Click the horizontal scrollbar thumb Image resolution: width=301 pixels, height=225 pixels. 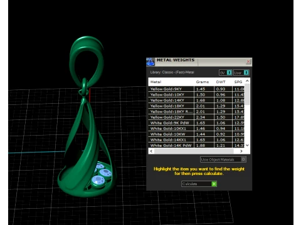pyautogui.click(x=194, y=151)
